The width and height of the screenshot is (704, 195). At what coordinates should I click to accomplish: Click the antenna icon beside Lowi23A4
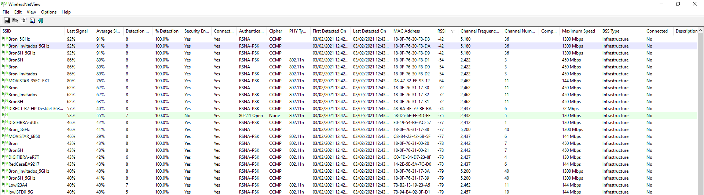pyautogui.click(x=5, y=185)
